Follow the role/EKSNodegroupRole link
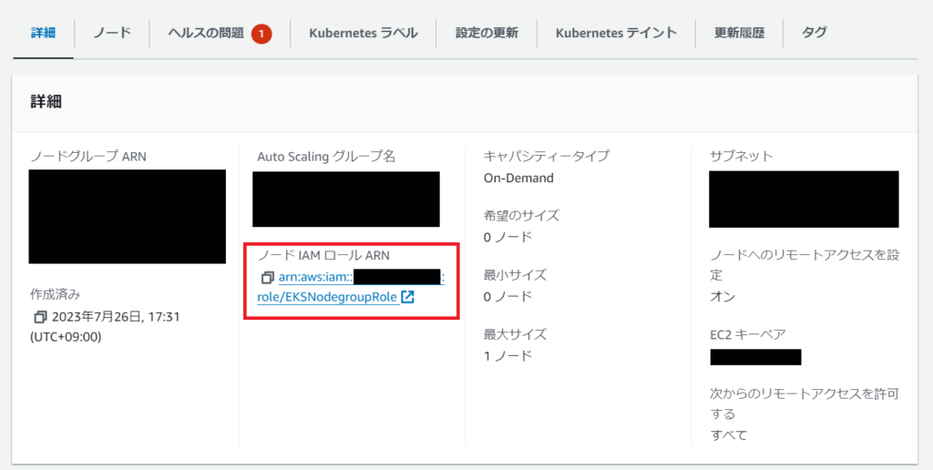Screen dimensions: 933x470 (x=327, y=297)
